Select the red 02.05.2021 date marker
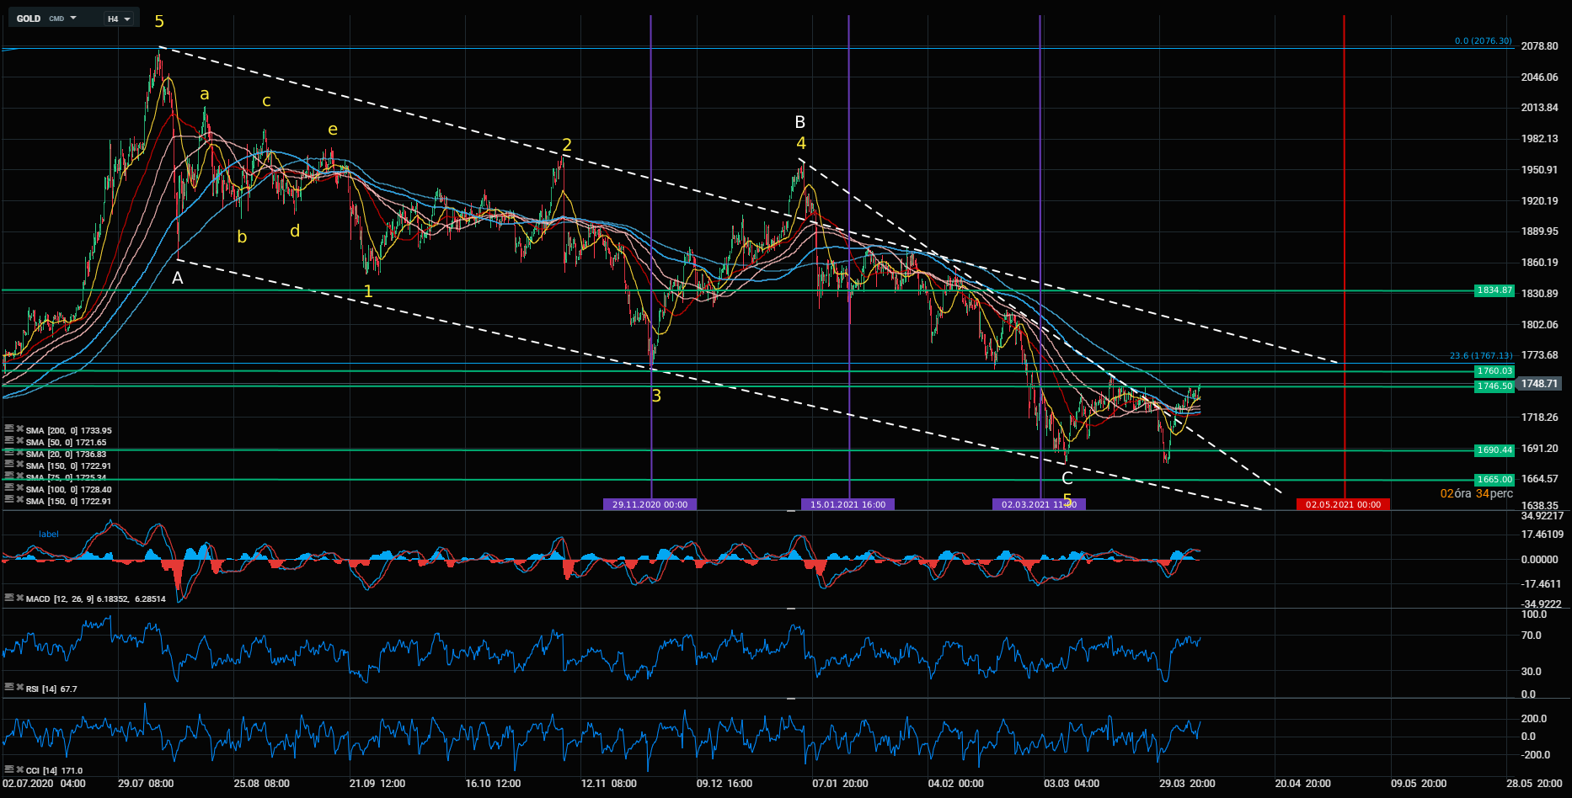Image resolution: width=1572 pixels, height=798 pixels. coord(1343,504)
